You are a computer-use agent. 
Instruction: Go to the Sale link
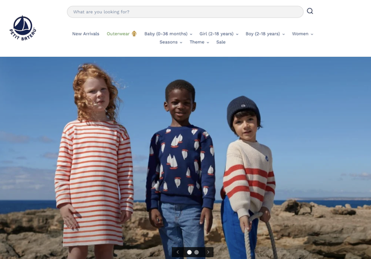point(221,42)
